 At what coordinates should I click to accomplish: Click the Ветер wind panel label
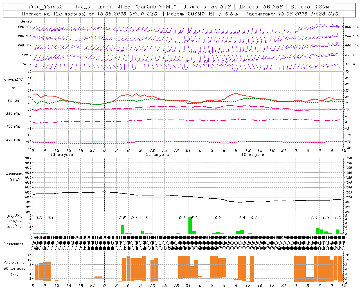(x=26, y=21)
